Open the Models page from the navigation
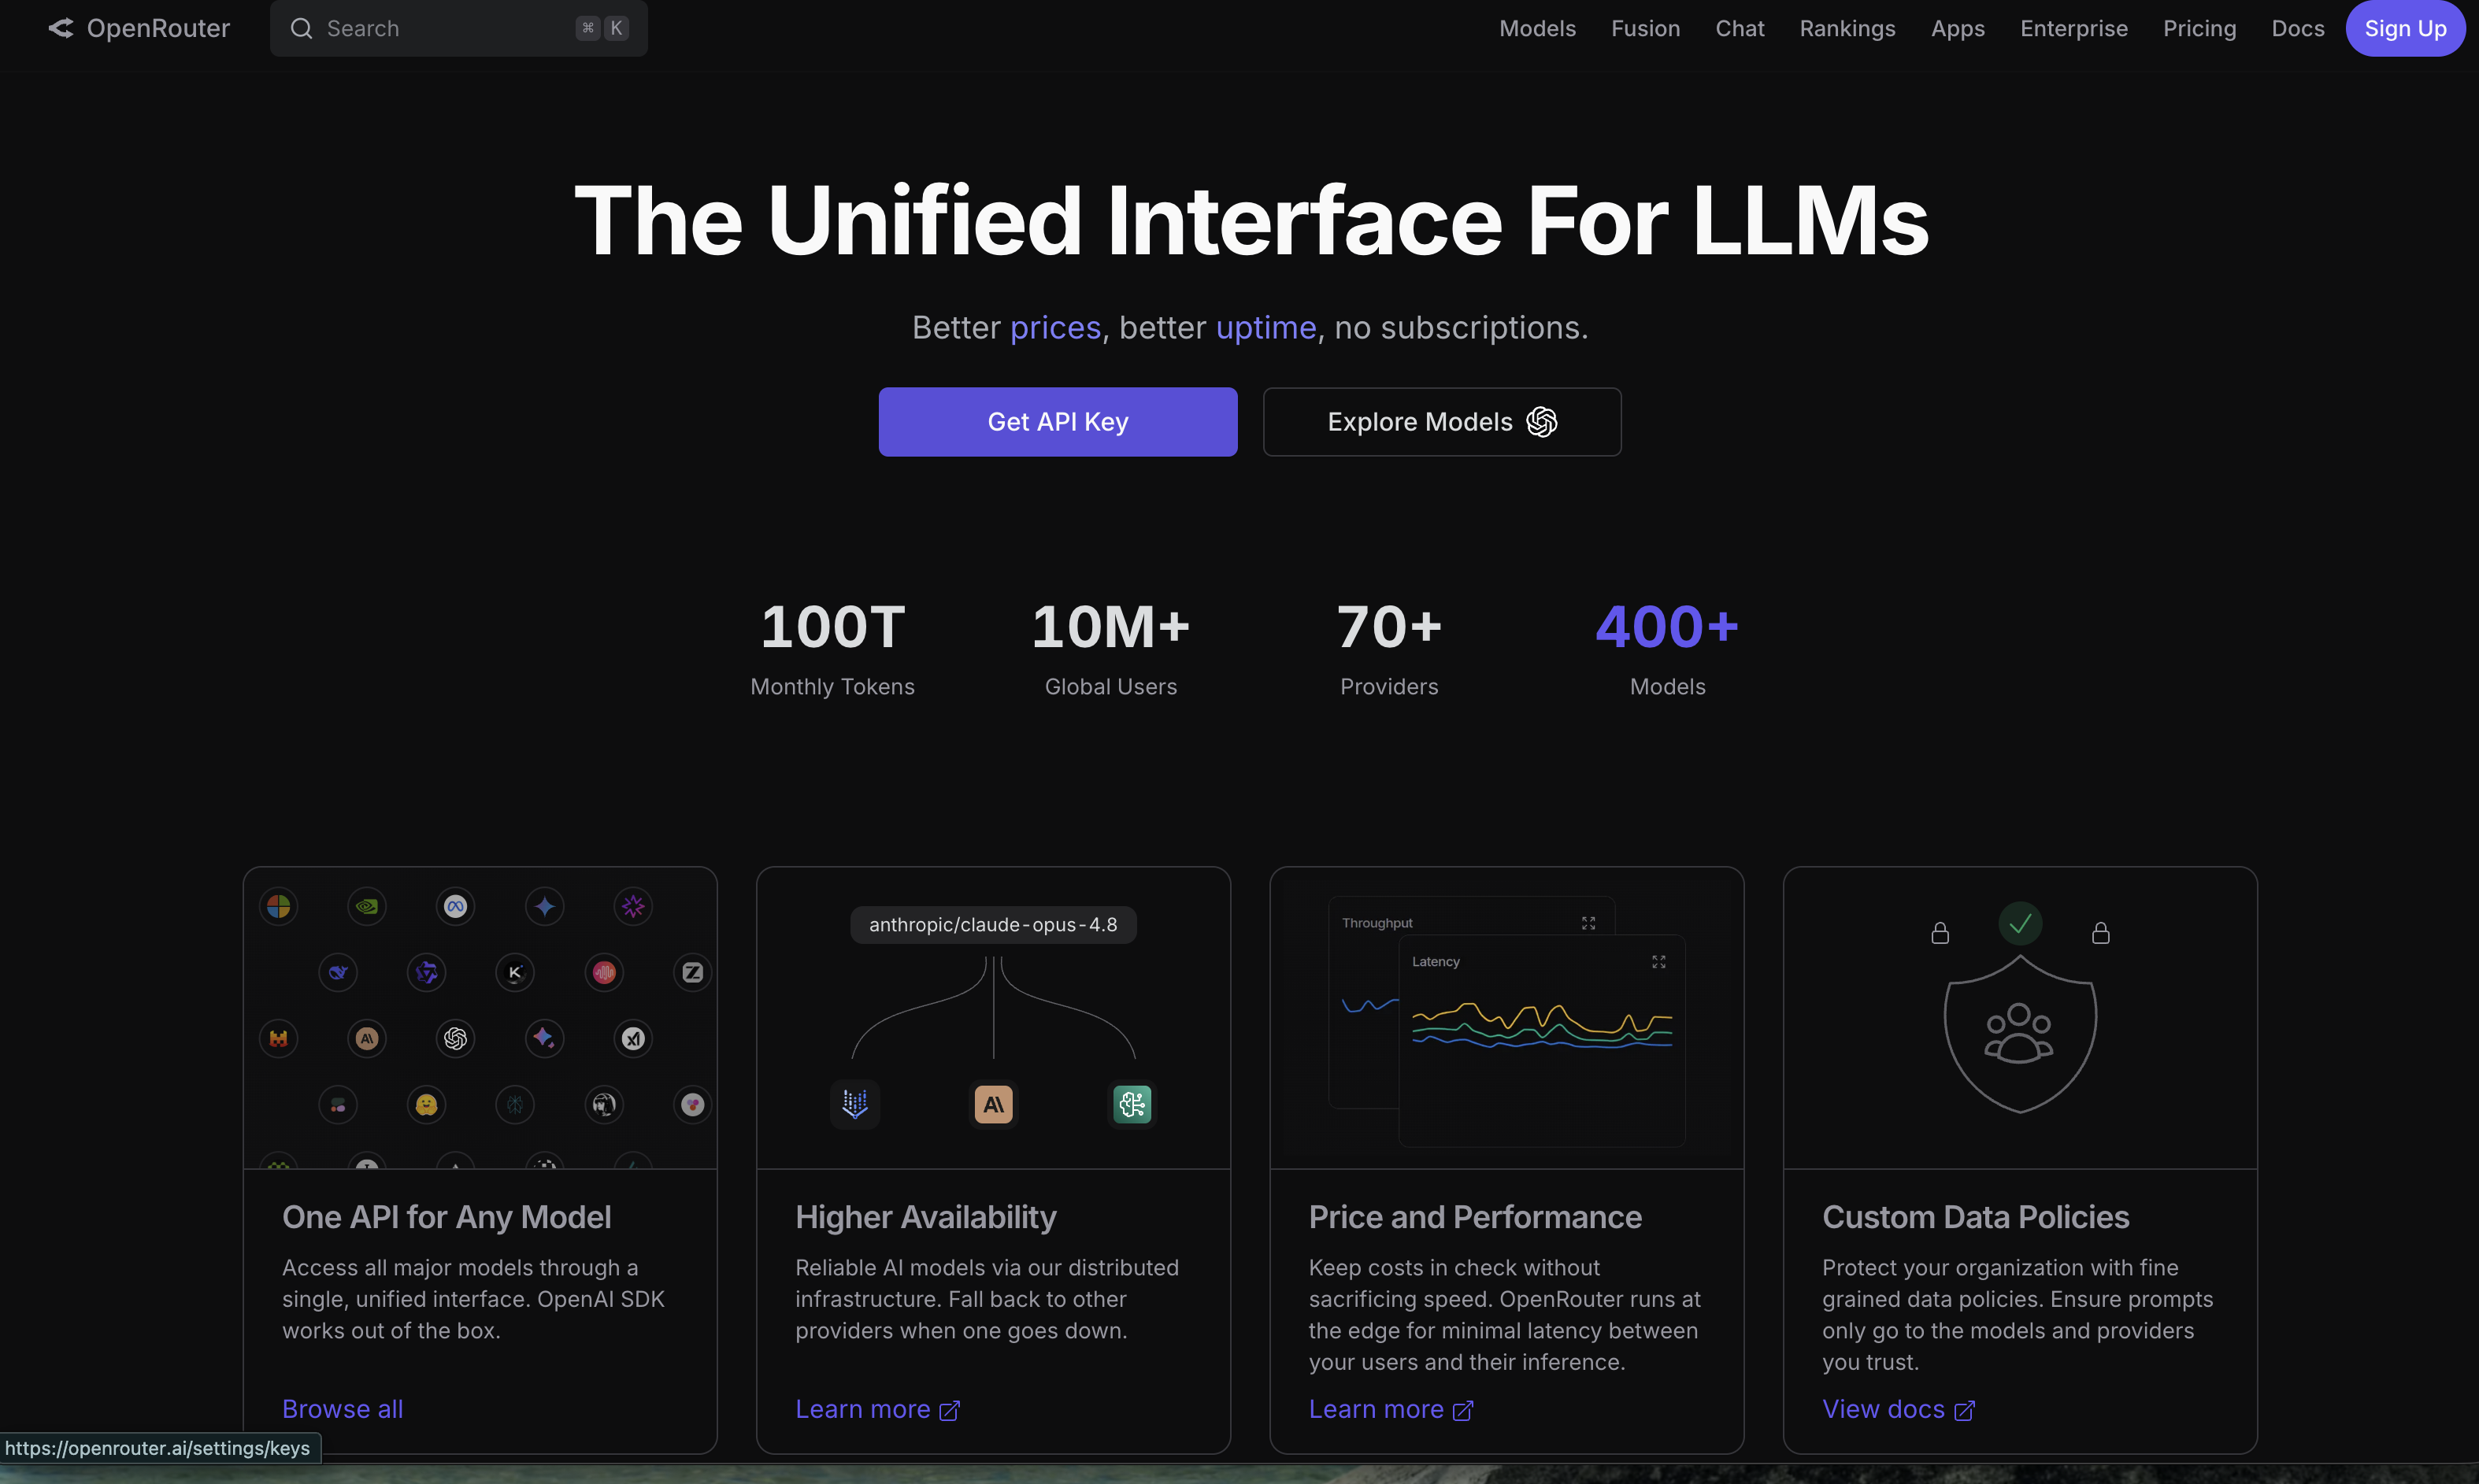The image size is (2479, 1484). pos(1537,28)
